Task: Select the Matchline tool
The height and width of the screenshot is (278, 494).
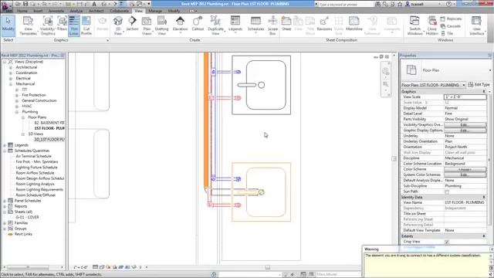Action: tap(354, 25)
